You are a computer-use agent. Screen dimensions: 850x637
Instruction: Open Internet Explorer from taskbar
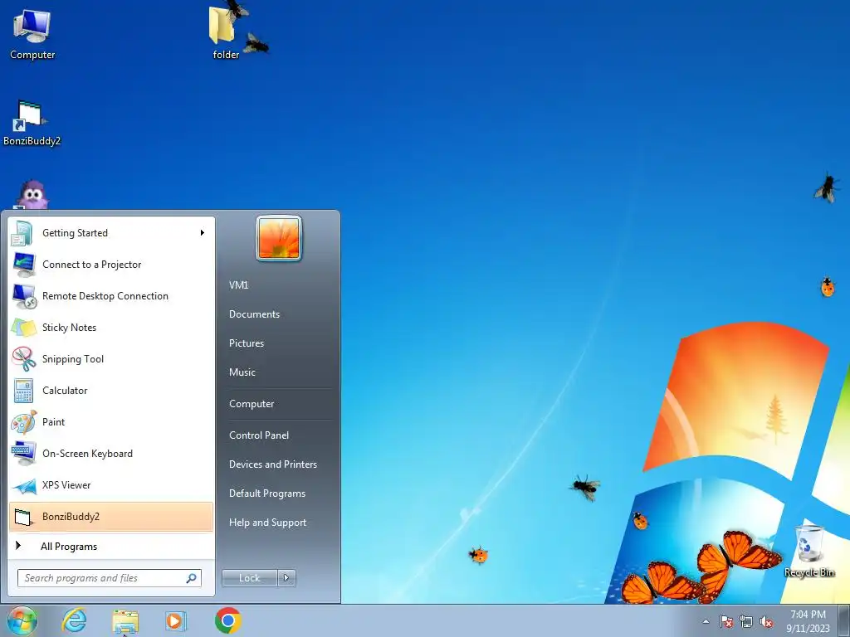[x=74, y=620]
